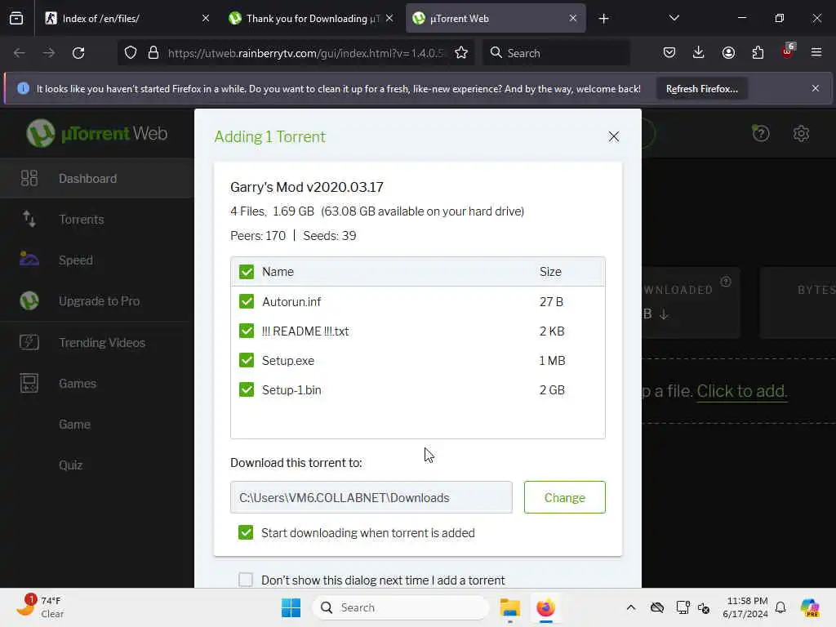
Task: Open File Explorer from the taskbar
Action: tap(509, 607)
